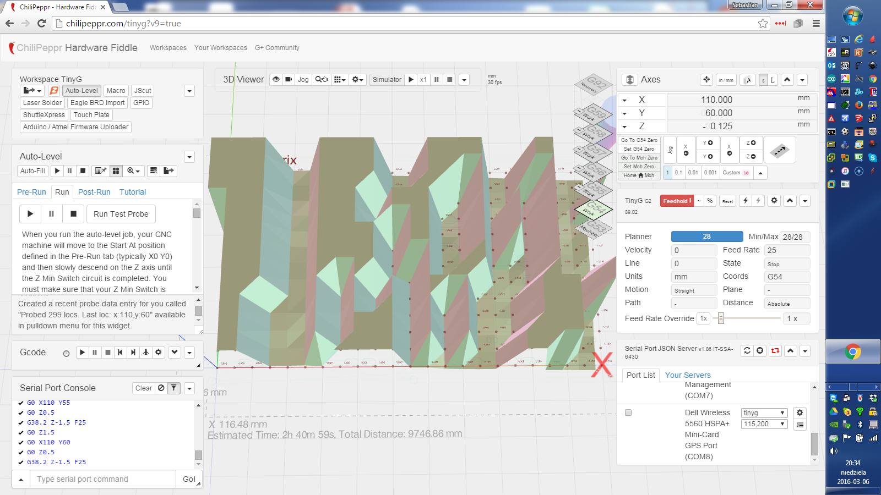Switch to the Pre-Run tab

[31, 192]
